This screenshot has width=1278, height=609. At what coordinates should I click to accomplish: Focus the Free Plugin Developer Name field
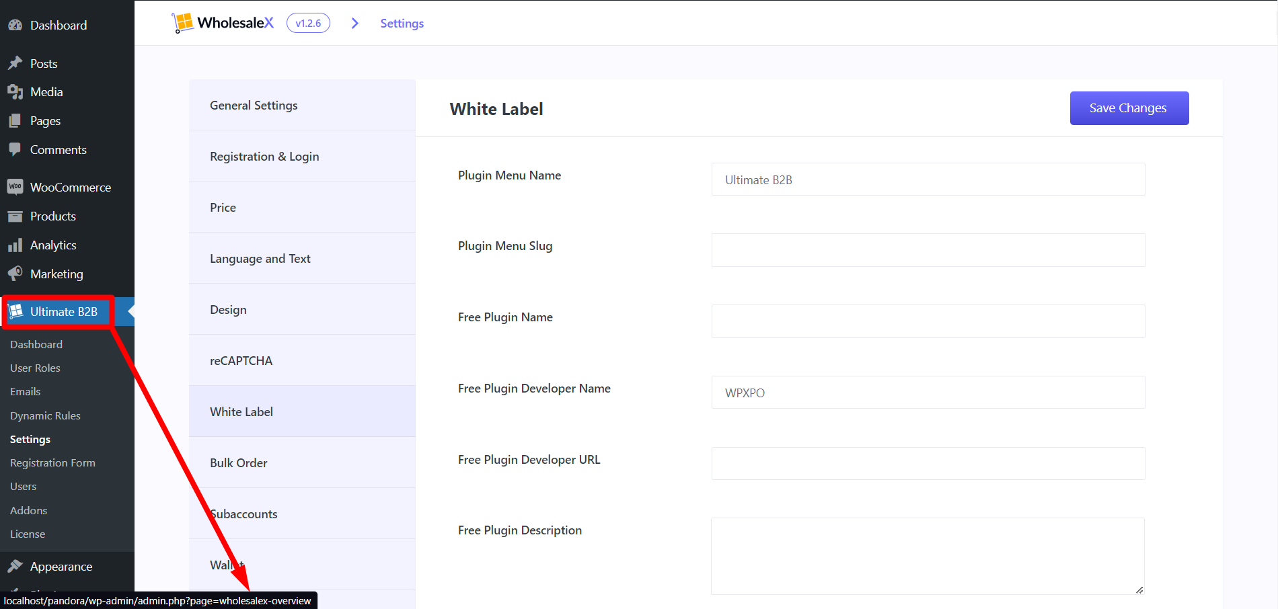[x=928, y=393]
